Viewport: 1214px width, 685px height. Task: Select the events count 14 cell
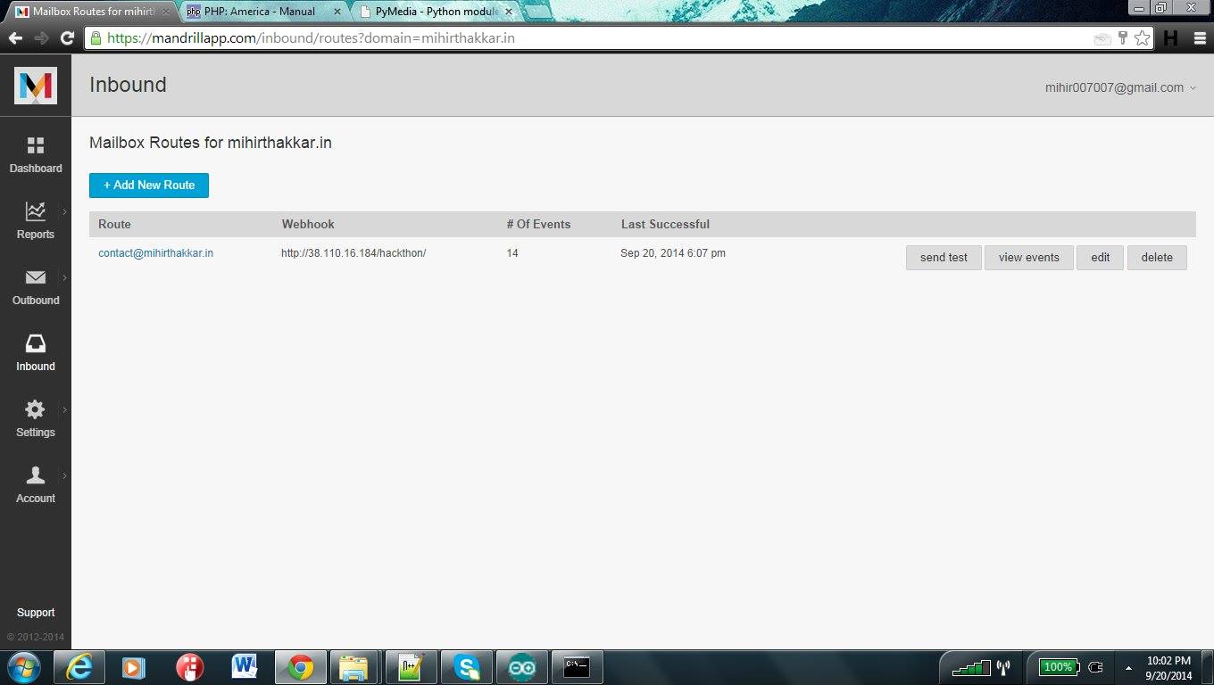[512, 253]
